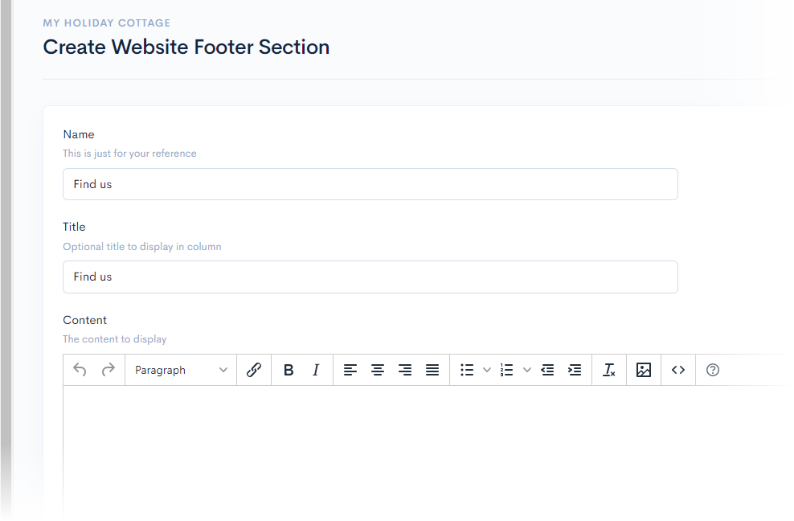The image size is (794, 521).
Task: Open source code view button
Action: click(678, 370)
